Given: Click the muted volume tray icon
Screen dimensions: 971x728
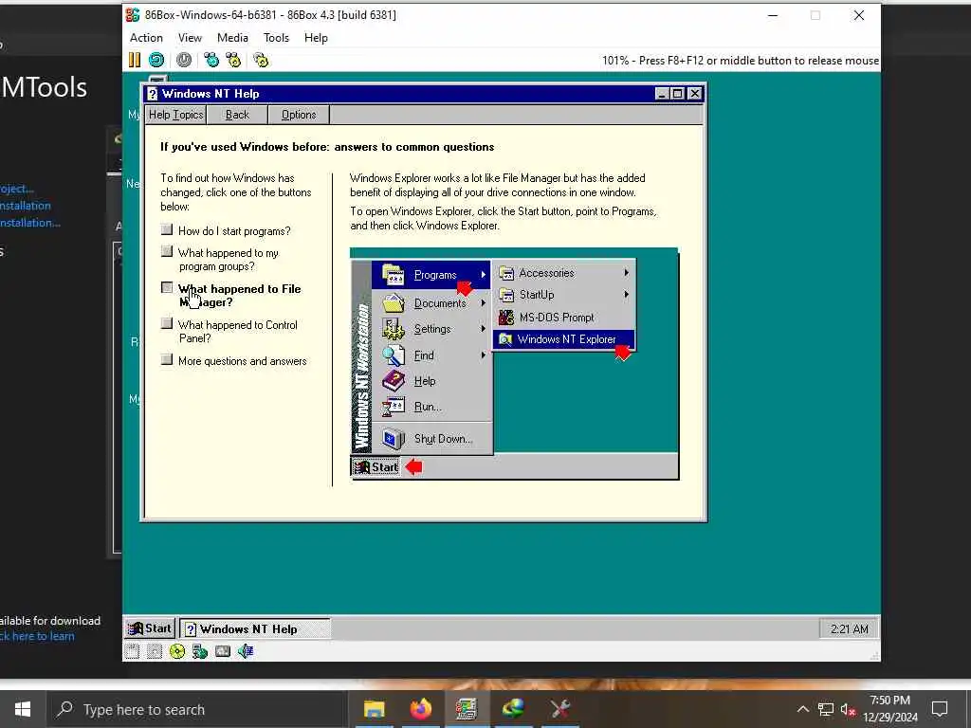Looking at the screenshot, I should (x=848, y=709).
